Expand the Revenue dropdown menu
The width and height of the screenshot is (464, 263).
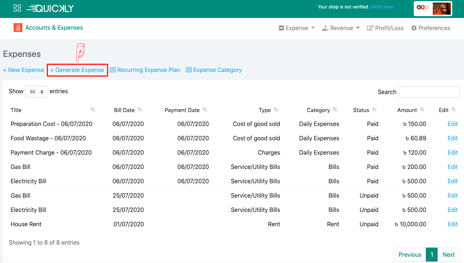pyautogui.click(x=341, y=28)
